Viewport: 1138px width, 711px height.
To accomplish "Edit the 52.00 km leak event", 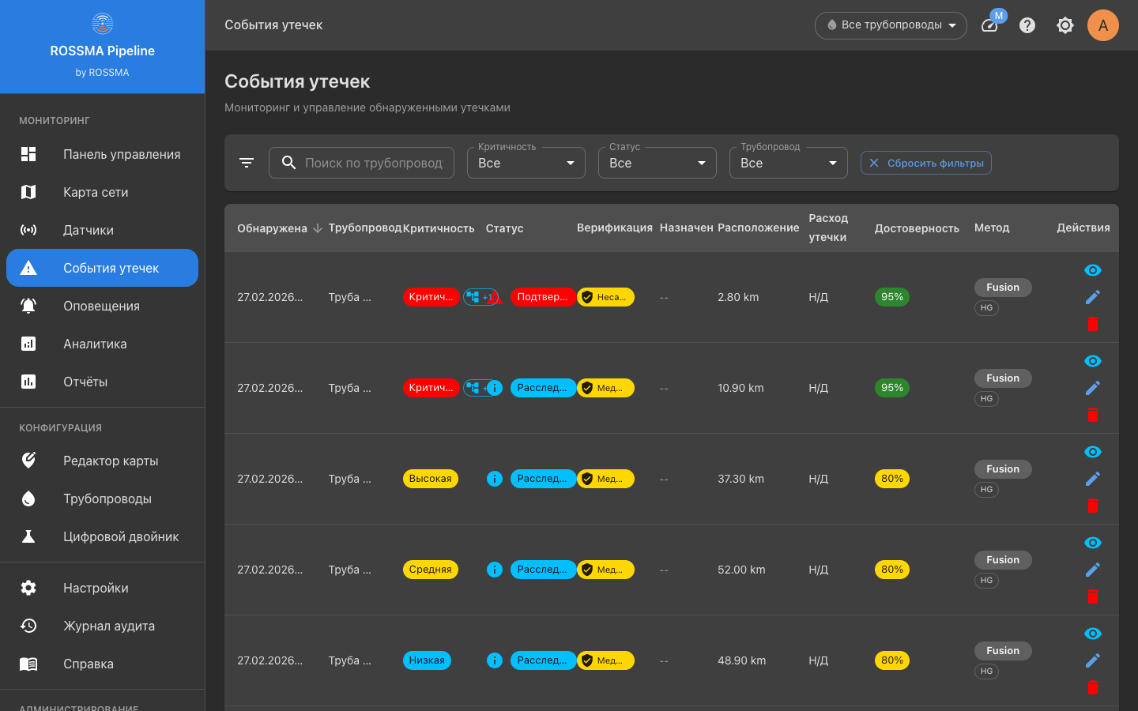I will (1093, 570).
